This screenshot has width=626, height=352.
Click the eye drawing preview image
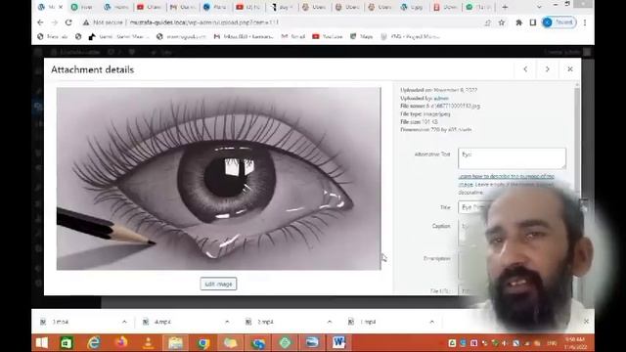[x=219, y=179]
